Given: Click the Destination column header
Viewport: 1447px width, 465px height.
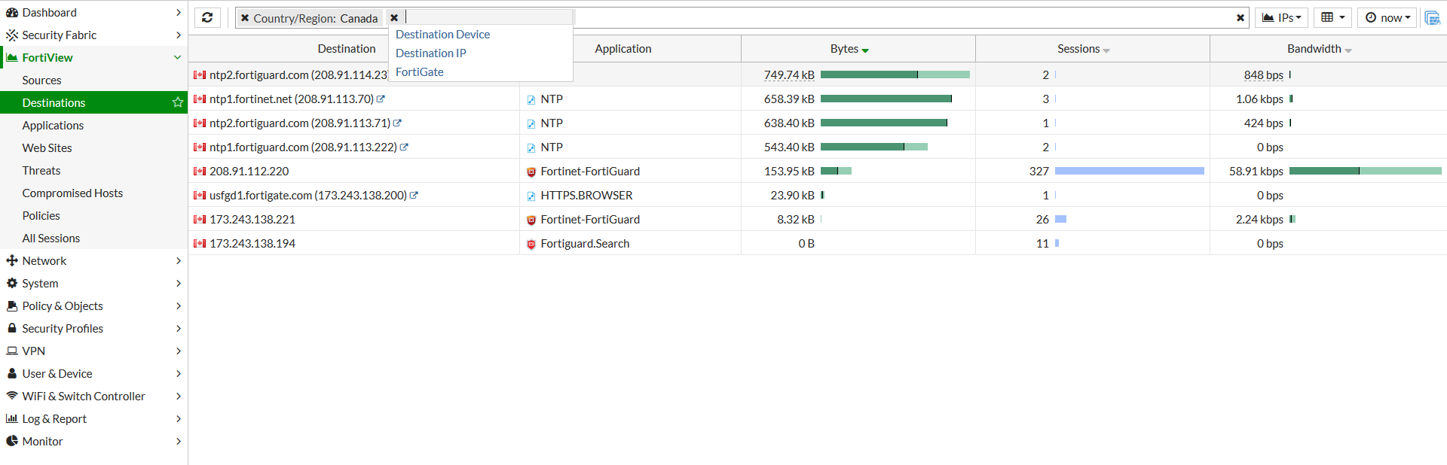Looking at the screenshot, I should pyautogui.click(x=346, y=49).
